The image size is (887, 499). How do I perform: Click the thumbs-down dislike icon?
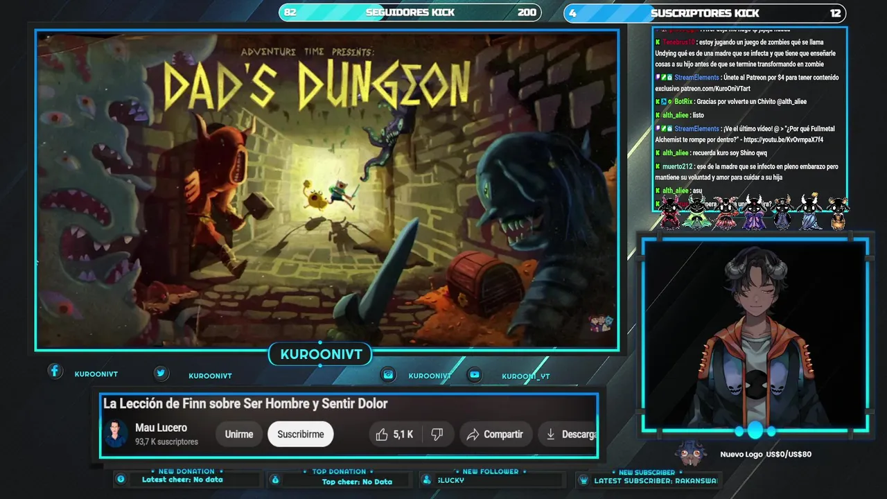[437, 435]
